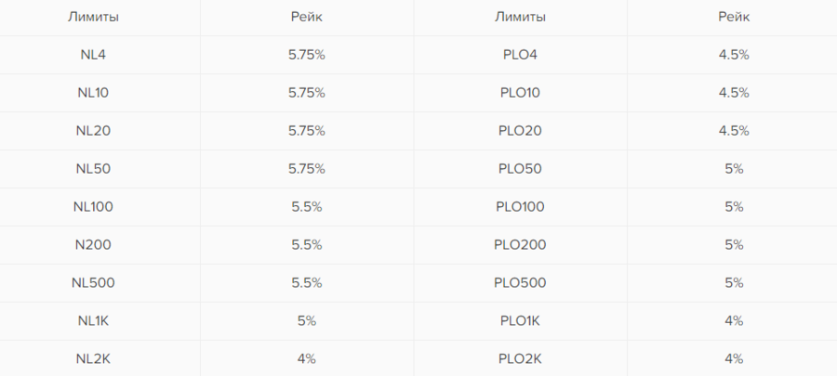Click the PLO50 limit cell
837x376 pixels.
[520, 169]
